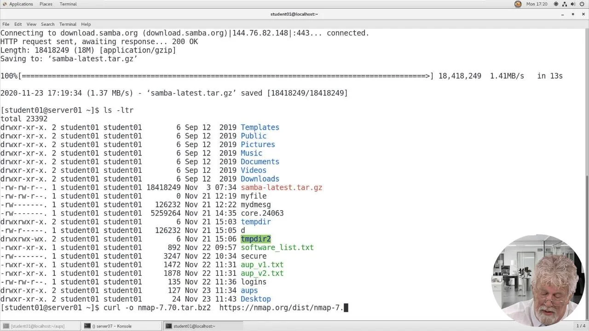Viewport: 589px width, 331px height.
Task: Click the download progress bar line
Action: click(x=281, y=76)
